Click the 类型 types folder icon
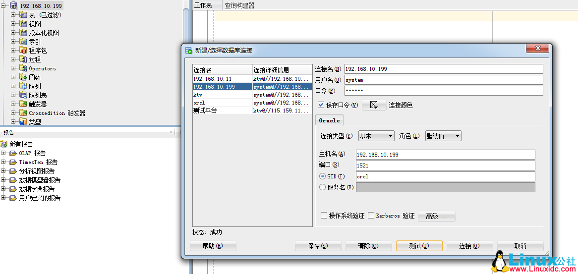Image resolution: width=578 pixels, height=274 pixels. coord(23,121)
